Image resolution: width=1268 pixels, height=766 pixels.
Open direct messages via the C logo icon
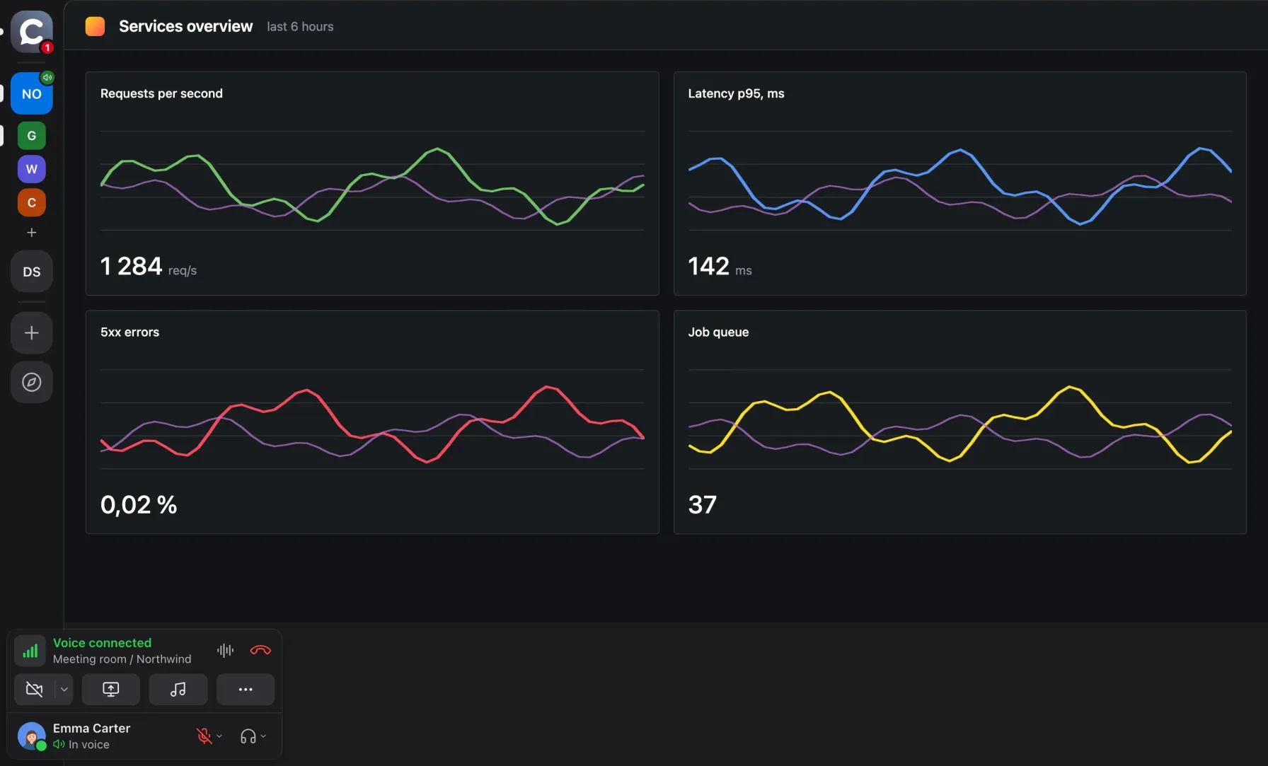[32, 32]
